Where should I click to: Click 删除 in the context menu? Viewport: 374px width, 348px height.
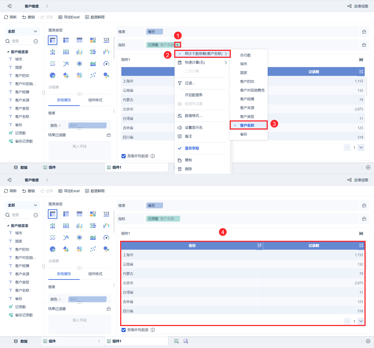coord(188,169)
